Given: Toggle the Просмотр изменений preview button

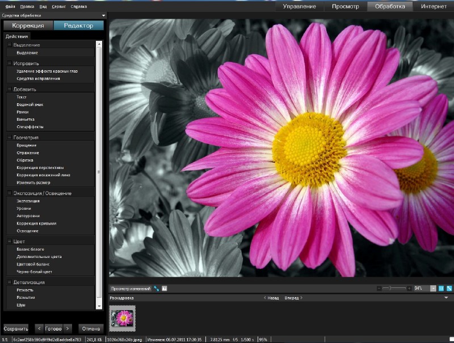Looking at the screenshot, I should pos(131,288).
